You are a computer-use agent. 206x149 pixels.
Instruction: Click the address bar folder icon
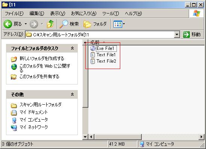click(x=29, y=35)
